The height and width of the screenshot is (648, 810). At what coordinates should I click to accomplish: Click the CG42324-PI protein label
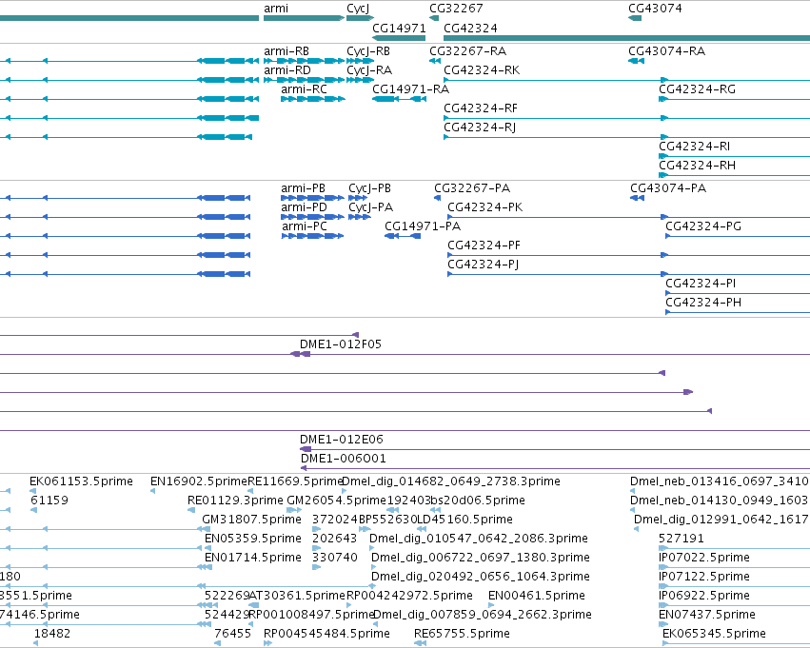(701, 284)
